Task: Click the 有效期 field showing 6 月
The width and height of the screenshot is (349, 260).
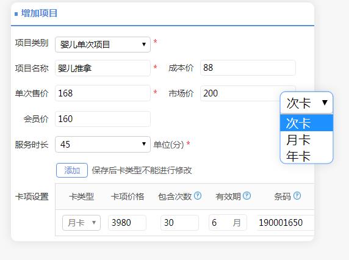Action: point(228,223)
